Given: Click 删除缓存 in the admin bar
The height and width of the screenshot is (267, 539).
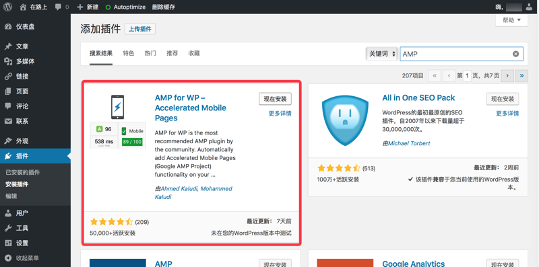Looking at the screenshot, I should [164, 7].
